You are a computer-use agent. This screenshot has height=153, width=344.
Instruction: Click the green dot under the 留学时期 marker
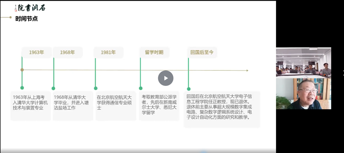pyautogui.click(x=141, y=88)
